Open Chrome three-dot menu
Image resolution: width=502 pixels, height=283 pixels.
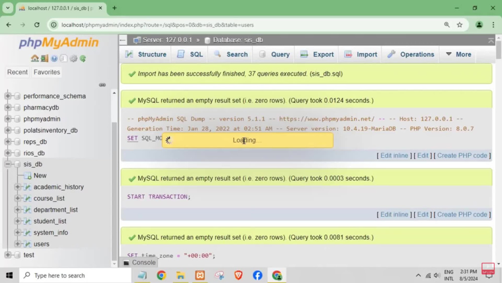[x=493, y=25]
